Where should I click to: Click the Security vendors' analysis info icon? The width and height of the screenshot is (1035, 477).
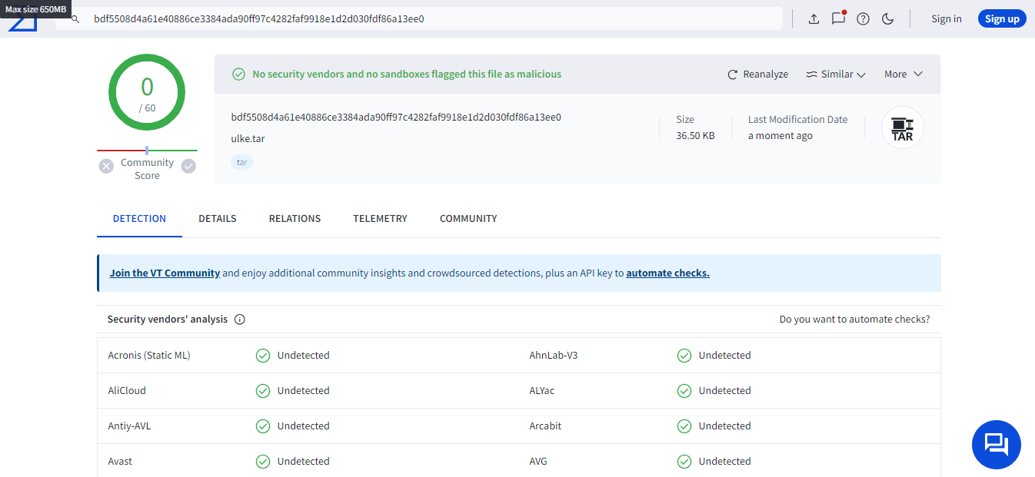(239, 320)
